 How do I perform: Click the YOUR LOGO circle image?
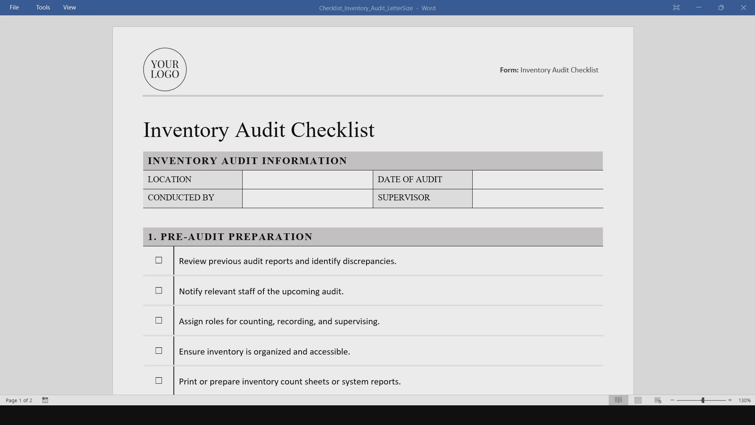coord(165,70)
